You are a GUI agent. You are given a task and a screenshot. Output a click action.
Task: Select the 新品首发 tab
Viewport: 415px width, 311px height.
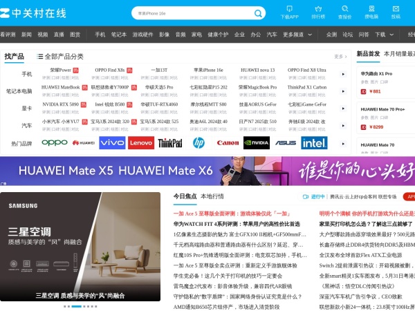(368, 54)
